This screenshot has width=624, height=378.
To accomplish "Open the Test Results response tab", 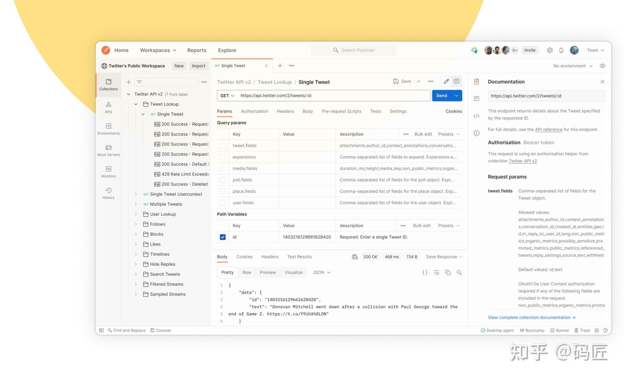I will click(299, 257).
